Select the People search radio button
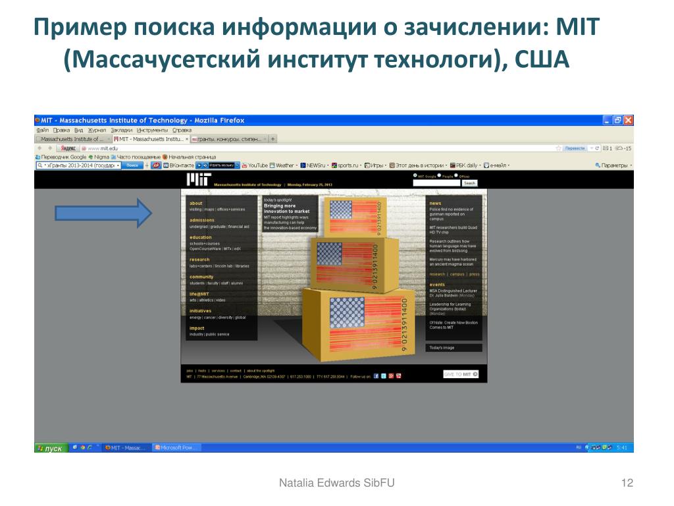 tap(439, 175)
